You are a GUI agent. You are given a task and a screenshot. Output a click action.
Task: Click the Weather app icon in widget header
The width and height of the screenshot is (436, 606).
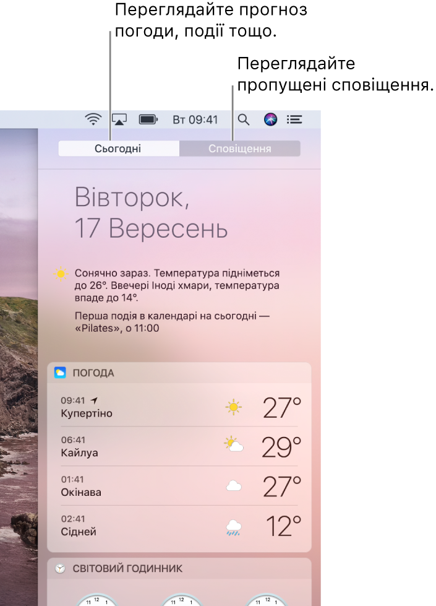[x=60, y=373]
